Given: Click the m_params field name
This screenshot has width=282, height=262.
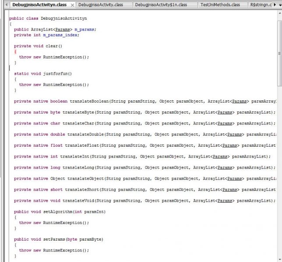Looking at the screenshot, I should pyautogui.click(x=84, y=30).
